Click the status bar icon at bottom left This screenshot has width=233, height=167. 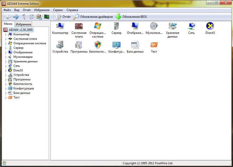tap(4, 163)
